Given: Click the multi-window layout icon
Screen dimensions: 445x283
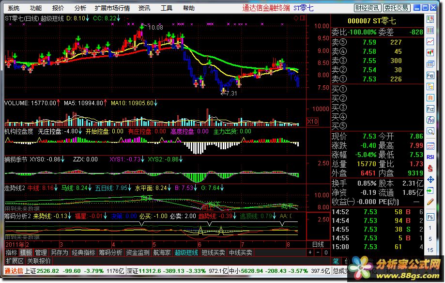Looking at the screenshot, I should (430, 64).
